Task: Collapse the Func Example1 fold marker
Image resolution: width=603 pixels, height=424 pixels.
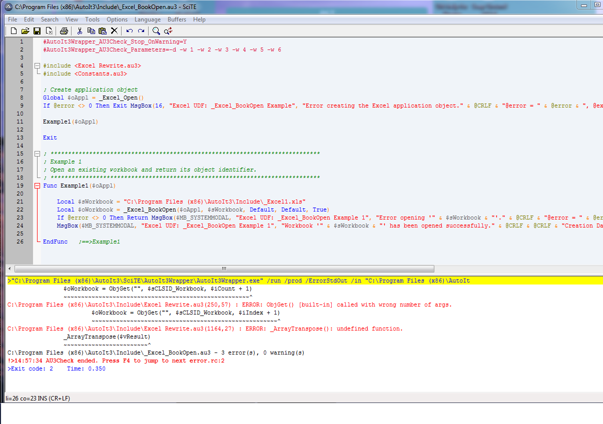Action: tap(37, 185)
